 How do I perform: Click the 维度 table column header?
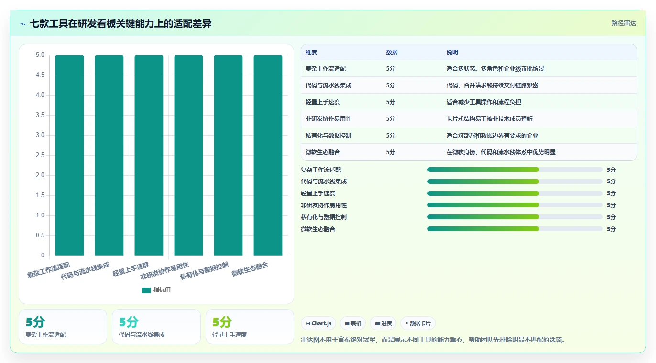[311, 53]
